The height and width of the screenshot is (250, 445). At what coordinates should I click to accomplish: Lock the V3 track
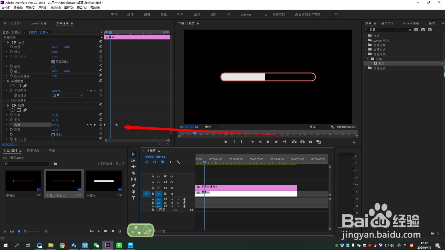pos(153,182)
